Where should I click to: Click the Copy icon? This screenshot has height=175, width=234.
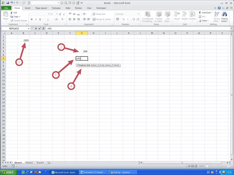coord(11,17)
